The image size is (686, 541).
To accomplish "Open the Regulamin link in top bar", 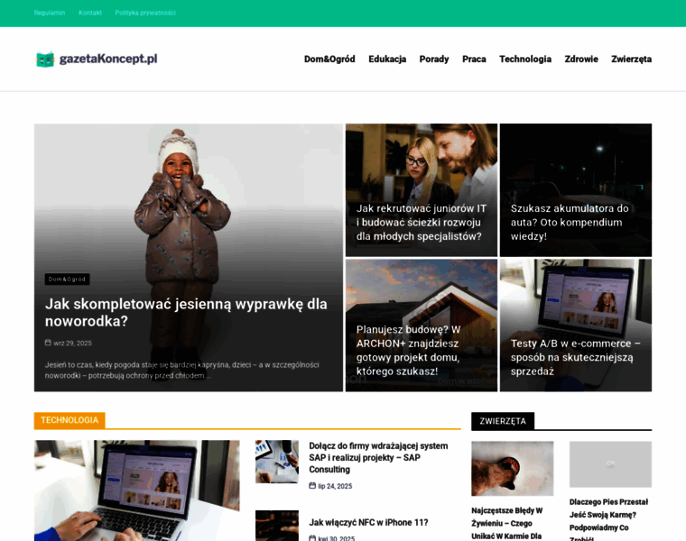I will click(50, 13).
